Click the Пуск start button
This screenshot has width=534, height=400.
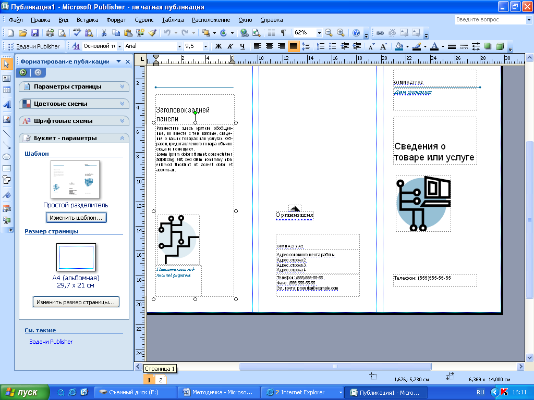point(25,393)
